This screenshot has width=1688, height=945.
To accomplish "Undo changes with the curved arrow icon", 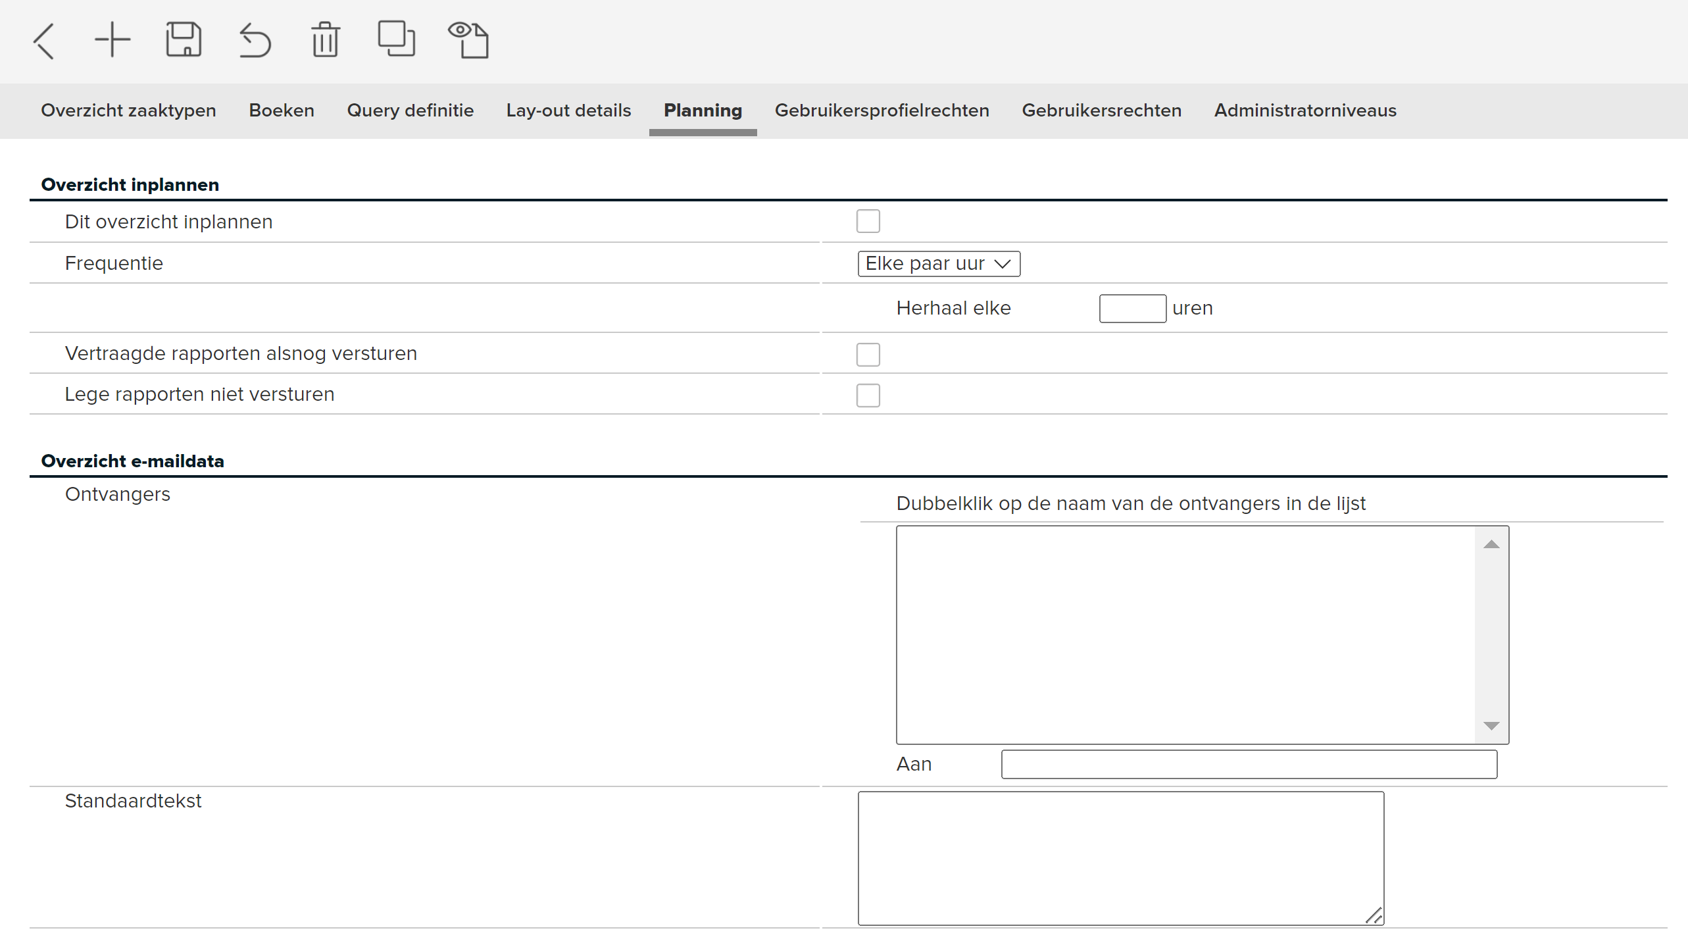I will pyautogui.click(x=255, y=41).
